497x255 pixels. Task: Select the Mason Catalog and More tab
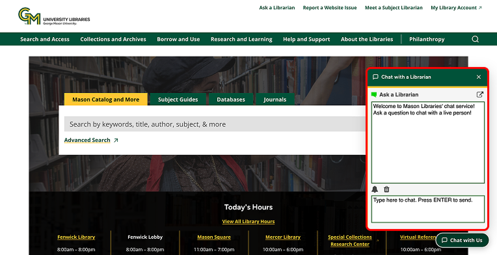(x=106, y=99)
